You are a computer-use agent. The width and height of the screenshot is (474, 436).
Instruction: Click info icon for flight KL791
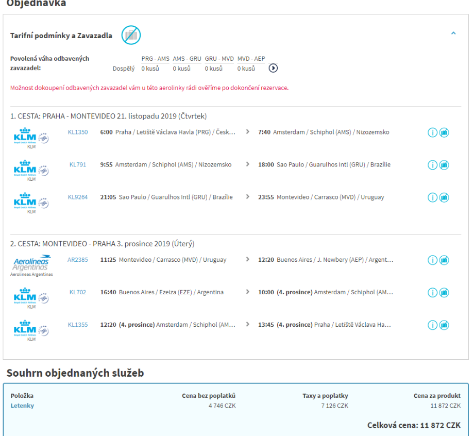tap(432, 165)
